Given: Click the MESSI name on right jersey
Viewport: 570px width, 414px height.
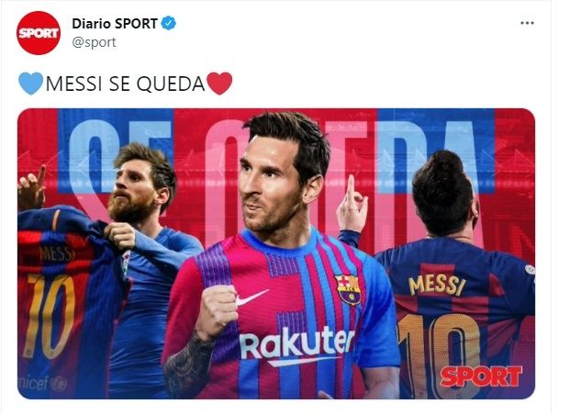Looking at the screenshot, I should click(x=437, y=285).
